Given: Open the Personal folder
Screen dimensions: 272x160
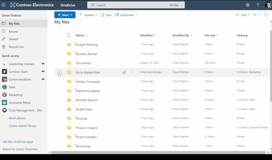Looking at the screenshot, I should pos(81,119).
